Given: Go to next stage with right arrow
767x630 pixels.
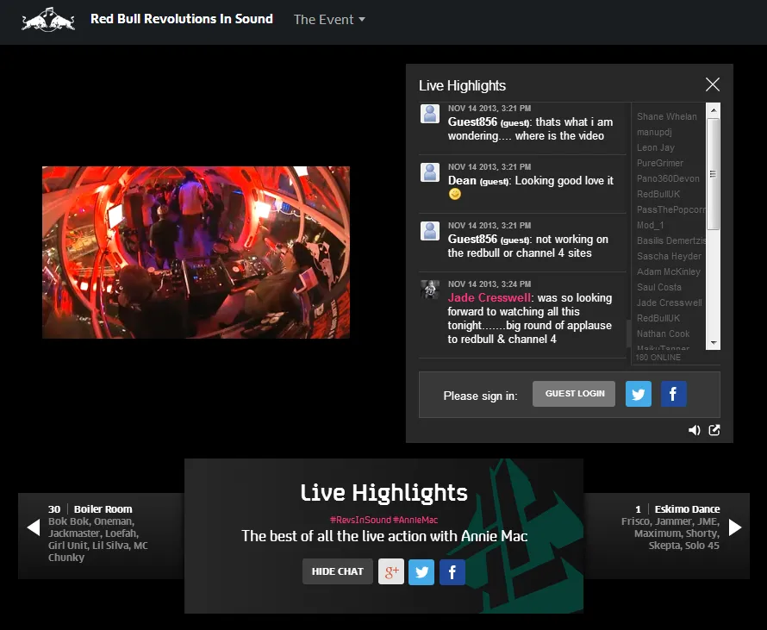Looking at the screenshot, I should pyautogui.click(x=735, y=527).
